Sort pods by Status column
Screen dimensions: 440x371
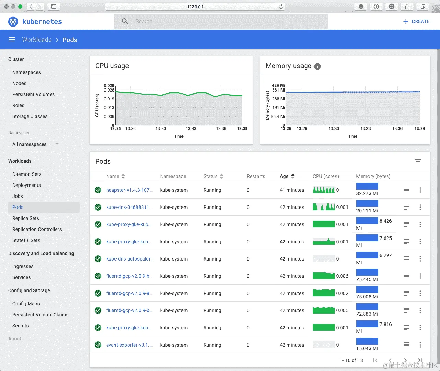[x=213, y=176]
